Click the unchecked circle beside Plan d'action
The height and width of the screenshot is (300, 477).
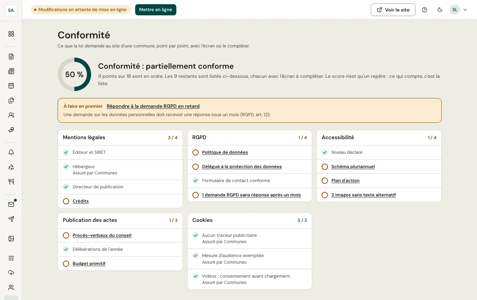(325, 181)
